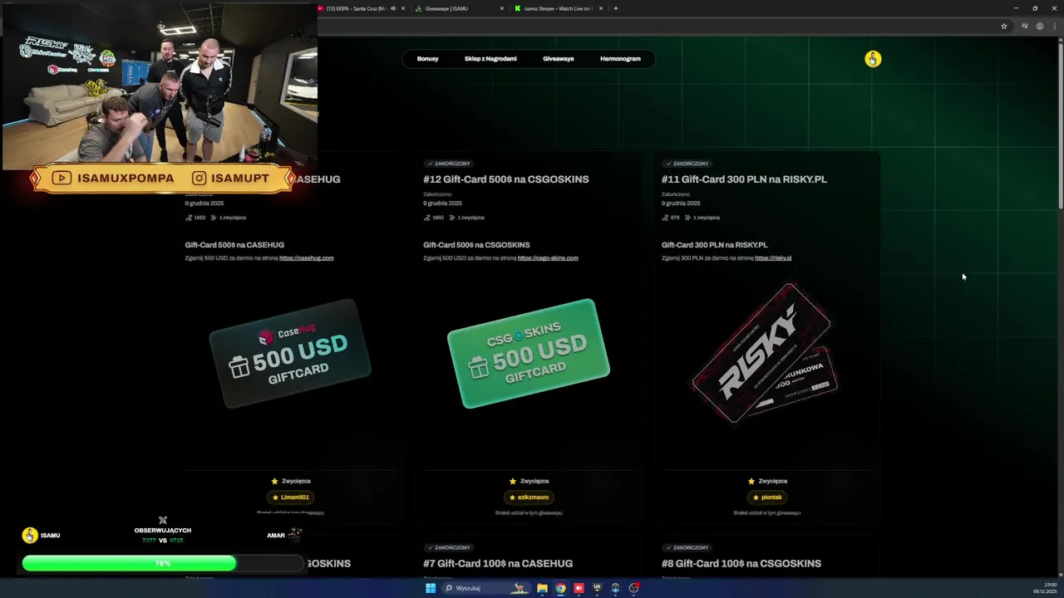
Task: Open the Windows Start menu
Action: tap(431, 588)
